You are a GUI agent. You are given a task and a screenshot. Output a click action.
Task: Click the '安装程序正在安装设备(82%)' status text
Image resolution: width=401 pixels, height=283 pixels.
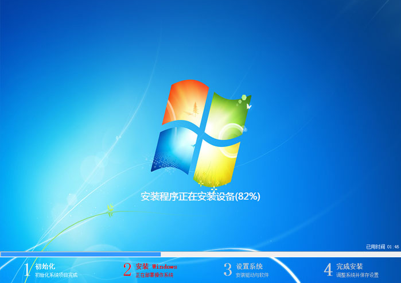(201, 196)
